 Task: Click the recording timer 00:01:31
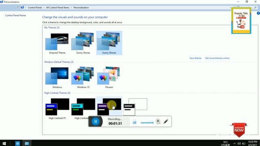click(115, 123)
